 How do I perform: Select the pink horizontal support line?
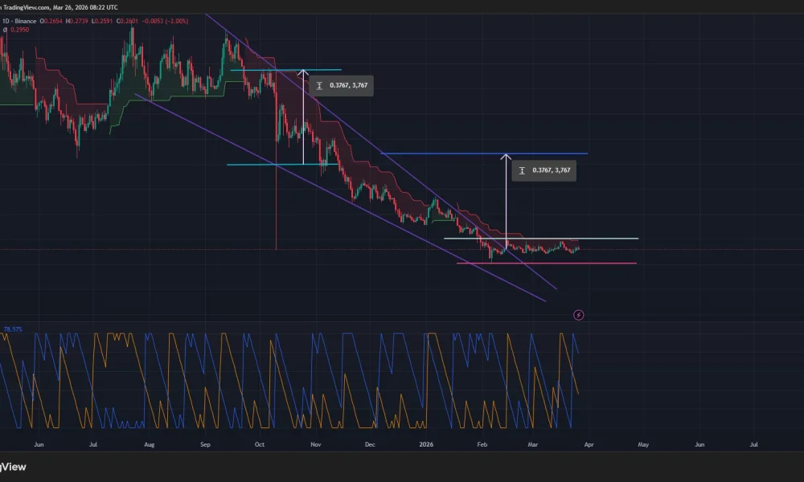point(547,262)
